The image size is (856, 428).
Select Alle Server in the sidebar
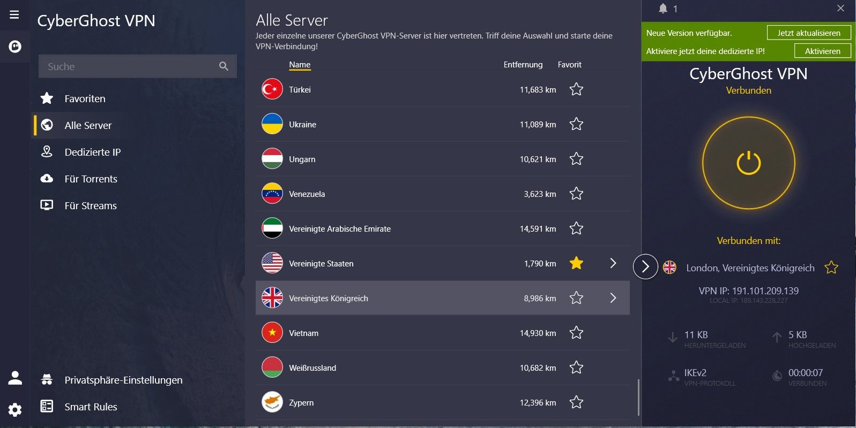(x=88, y=125)
